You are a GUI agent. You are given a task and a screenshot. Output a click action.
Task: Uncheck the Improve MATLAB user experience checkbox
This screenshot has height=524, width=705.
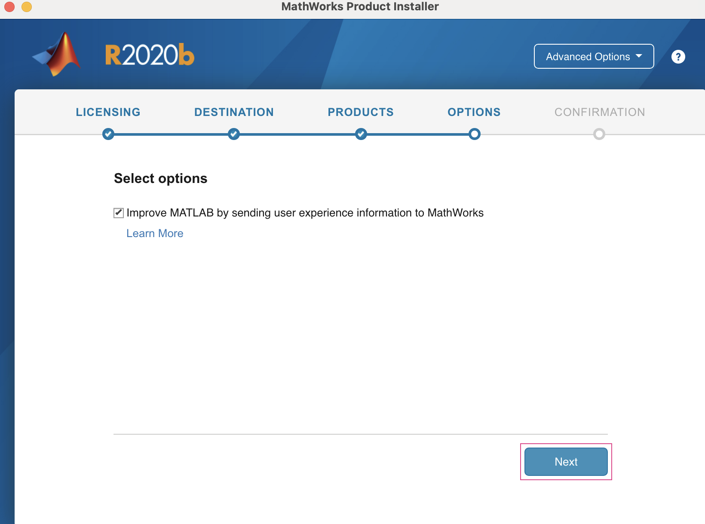[119, 213]
